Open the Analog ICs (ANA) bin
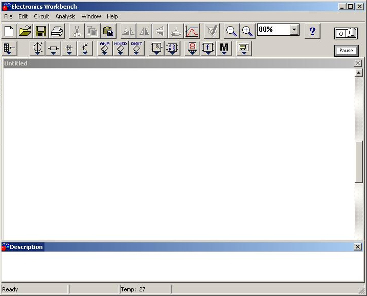This screenshot has width=367, height=296. tap(105, 49)
